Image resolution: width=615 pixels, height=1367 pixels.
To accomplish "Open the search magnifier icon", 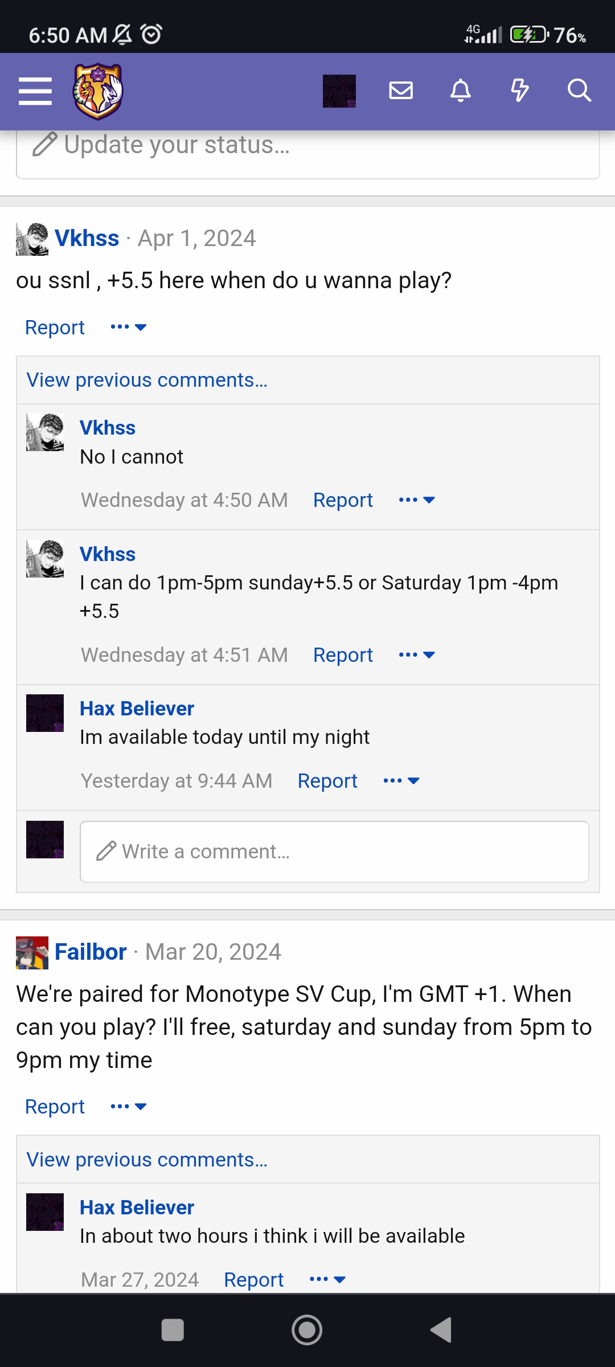I will tap(579, 91).
